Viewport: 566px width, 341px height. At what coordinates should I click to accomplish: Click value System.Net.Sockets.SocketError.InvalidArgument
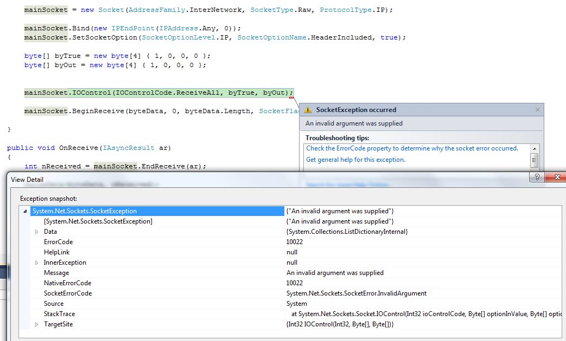pyautogui.click(x=357, y=293)
